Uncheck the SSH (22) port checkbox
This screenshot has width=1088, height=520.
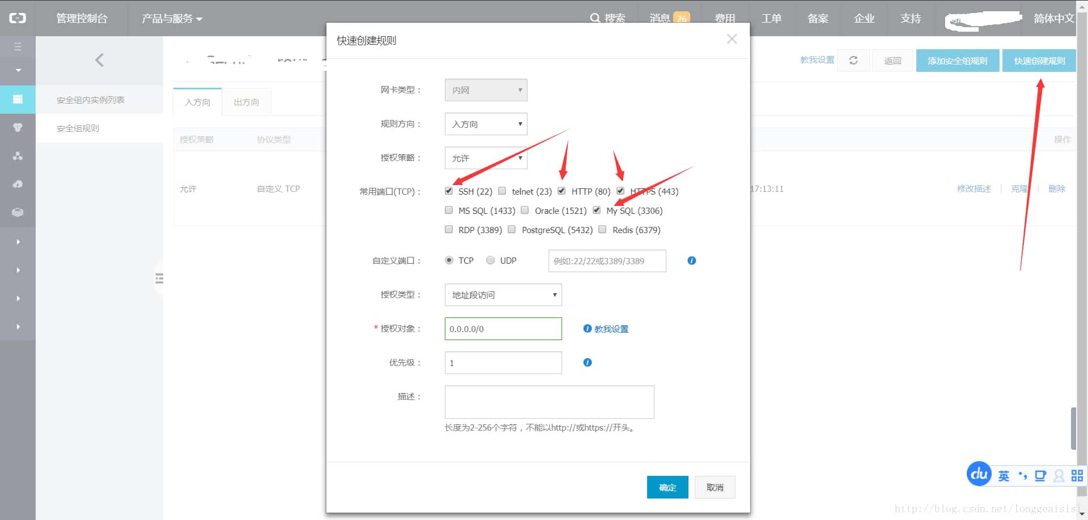click(x=448, y=191)
